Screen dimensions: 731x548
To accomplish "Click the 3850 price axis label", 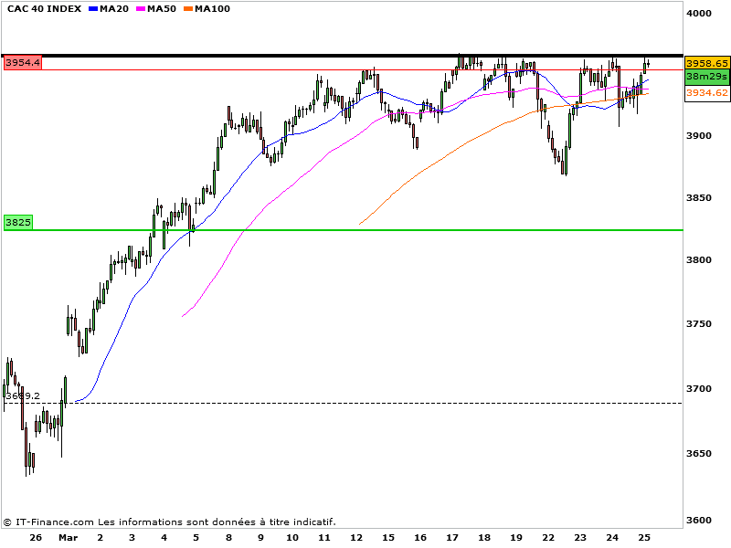I will 699,198.
